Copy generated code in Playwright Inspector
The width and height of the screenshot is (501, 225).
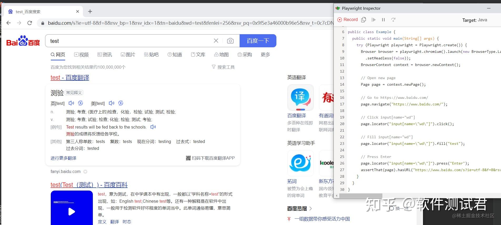364,19
